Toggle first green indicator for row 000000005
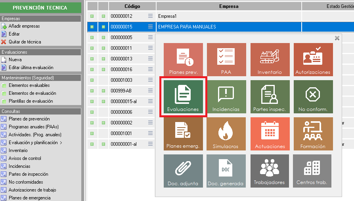The width and height of the screenshot is (354, 201). pos(92,38)
